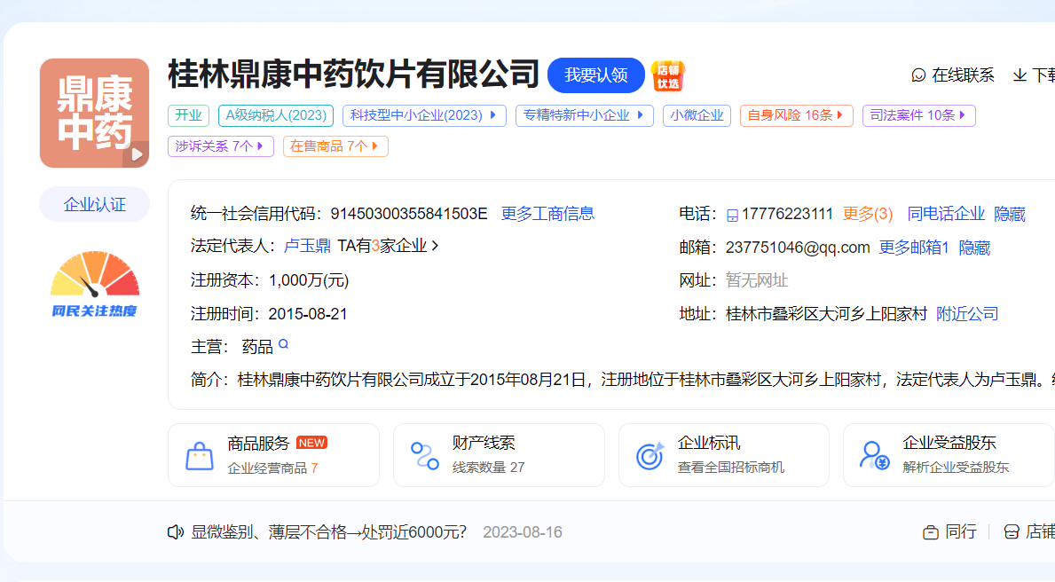Click the 企业认证 button
This screenshot has height=582, width=1055.
click(94, 205)
